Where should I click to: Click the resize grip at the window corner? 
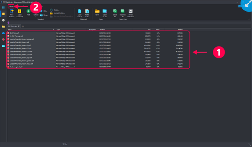pyautogui.click(x=249, y=144)
